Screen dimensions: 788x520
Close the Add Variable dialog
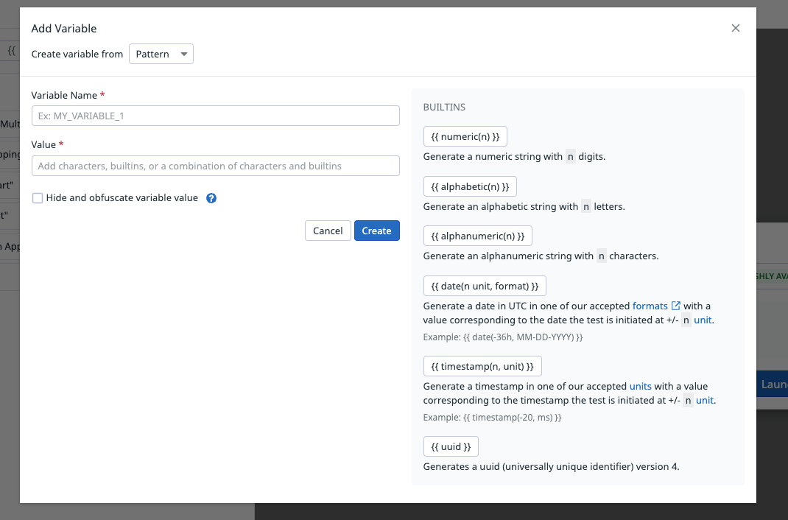point(735,27)
